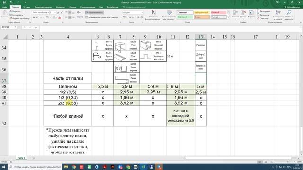Expand the cell styles gallery
This screenshot has height=170, width=303.
228,18
